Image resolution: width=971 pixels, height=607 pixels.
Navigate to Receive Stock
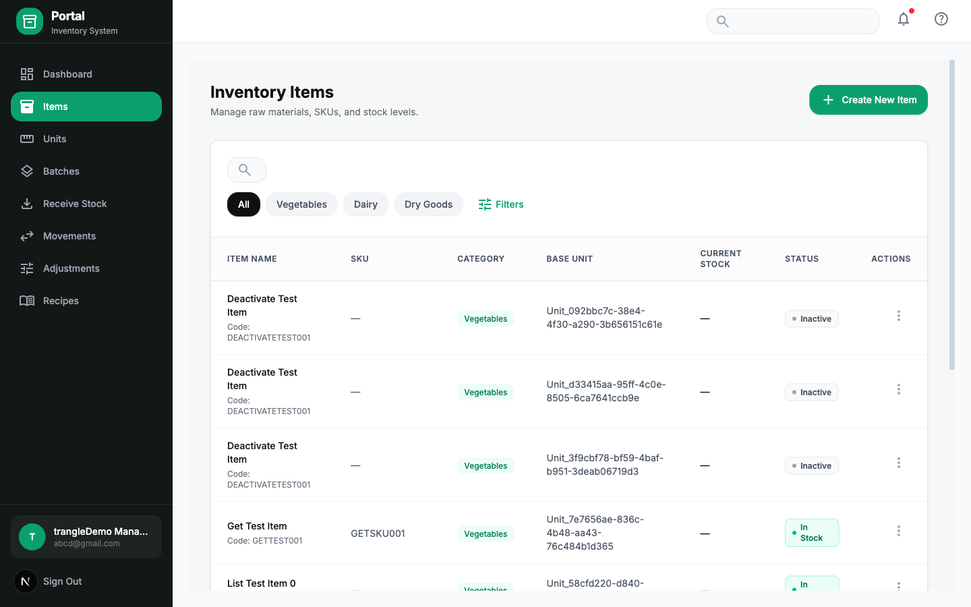click(86, 204)
